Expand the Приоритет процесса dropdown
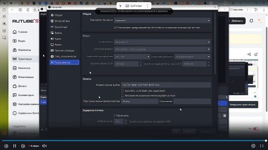Screen dimensions: 268x150 [x=162, y=20]
